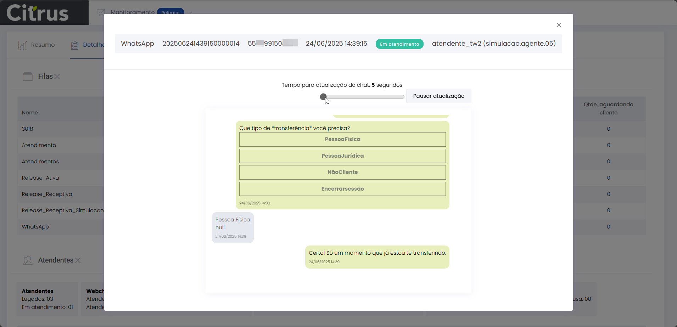Click the Filas folder icon
This screenshot has width=677, height=327.
click(x=28, y=77)
